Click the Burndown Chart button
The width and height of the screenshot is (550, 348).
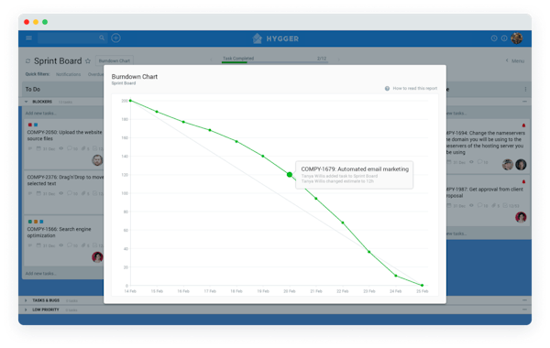[115, 60]
